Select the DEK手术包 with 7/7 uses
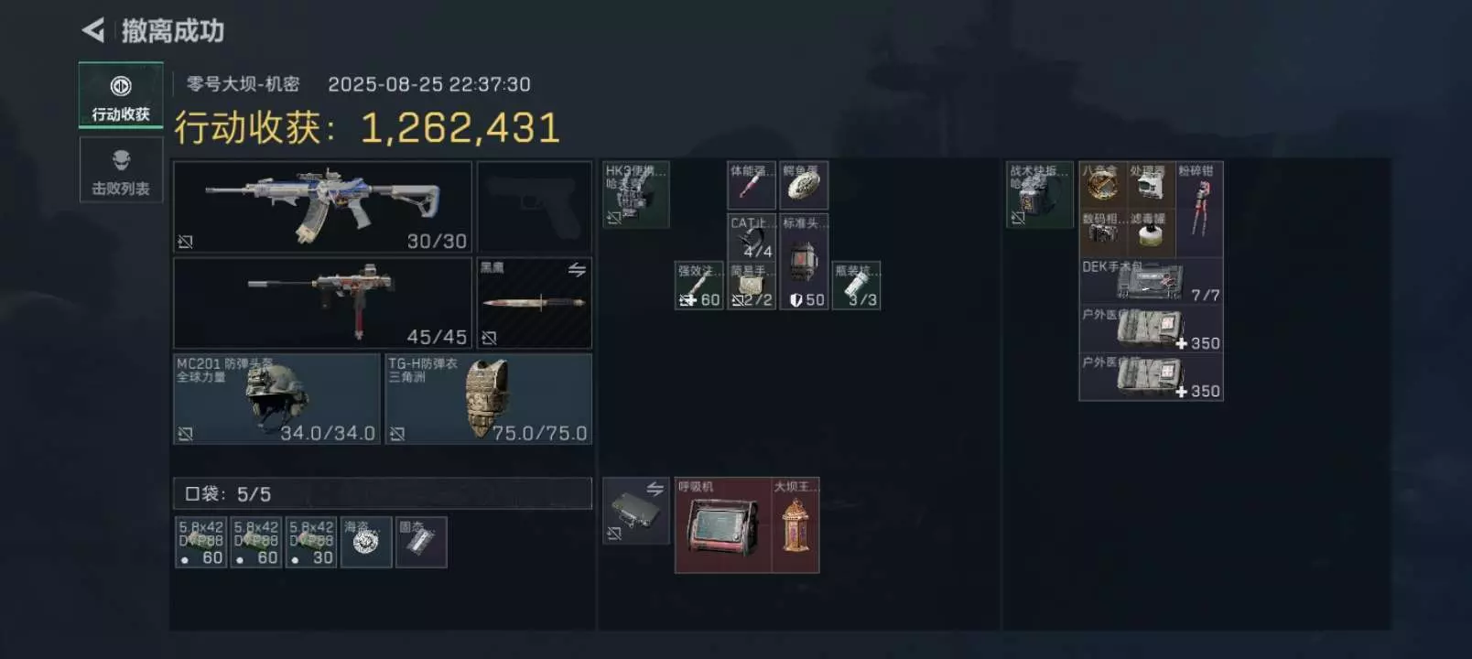This screenshot has height=659, width=1472. (1151, 281)
